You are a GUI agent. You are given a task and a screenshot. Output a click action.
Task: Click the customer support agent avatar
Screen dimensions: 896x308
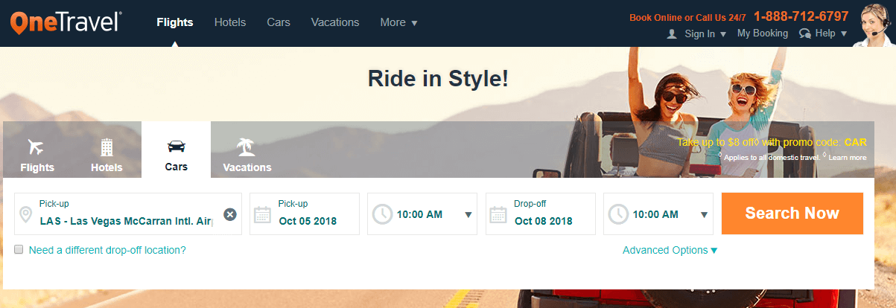(x=876, y=24)
